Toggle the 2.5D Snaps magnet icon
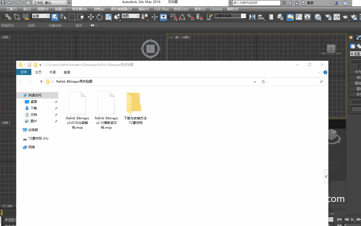361x226 pixels. point(174,17)
